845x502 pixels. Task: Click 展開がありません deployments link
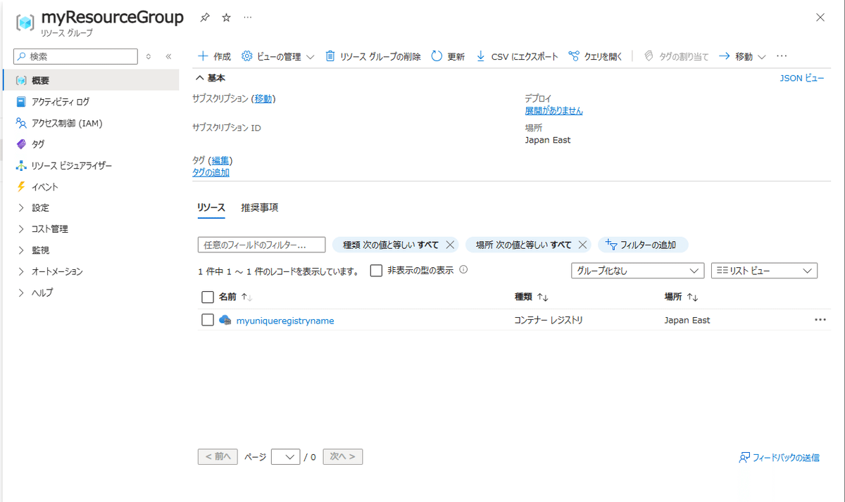pos(553,110)
